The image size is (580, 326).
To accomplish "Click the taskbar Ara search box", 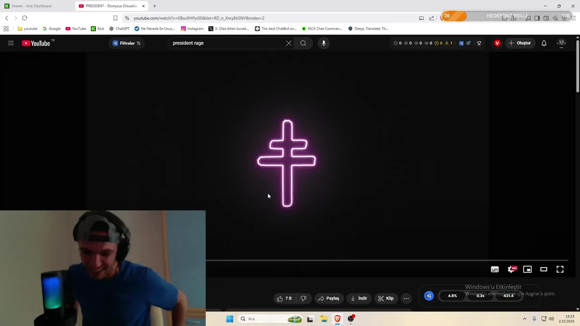I will pos(270,319).
